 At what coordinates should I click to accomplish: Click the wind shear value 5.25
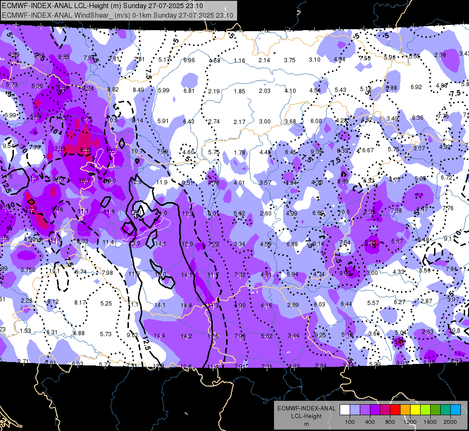(x=106, y=303)
